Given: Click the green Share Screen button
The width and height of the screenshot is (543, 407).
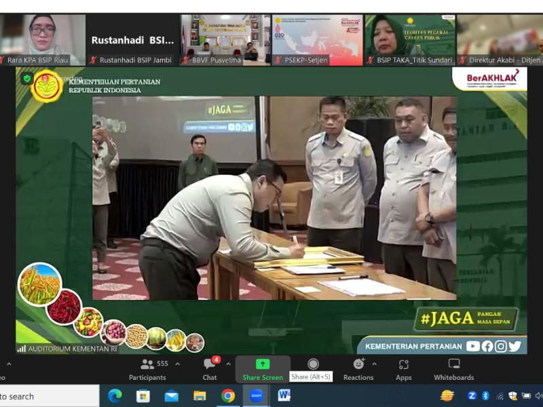Looking at the screenshot, I should tap(263, 369).
